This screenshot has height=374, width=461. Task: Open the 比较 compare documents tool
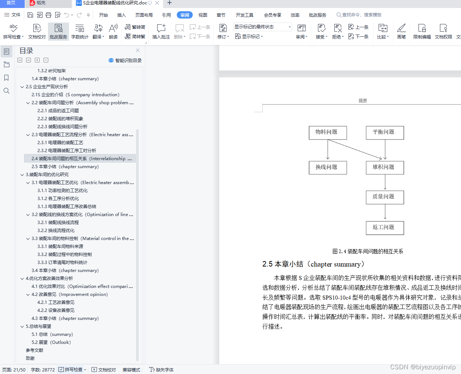coord(383,31)
